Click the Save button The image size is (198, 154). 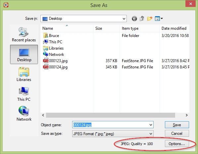click(x=177, y=125)
